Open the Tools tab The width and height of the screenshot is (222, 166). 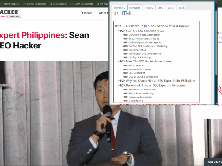182,8
